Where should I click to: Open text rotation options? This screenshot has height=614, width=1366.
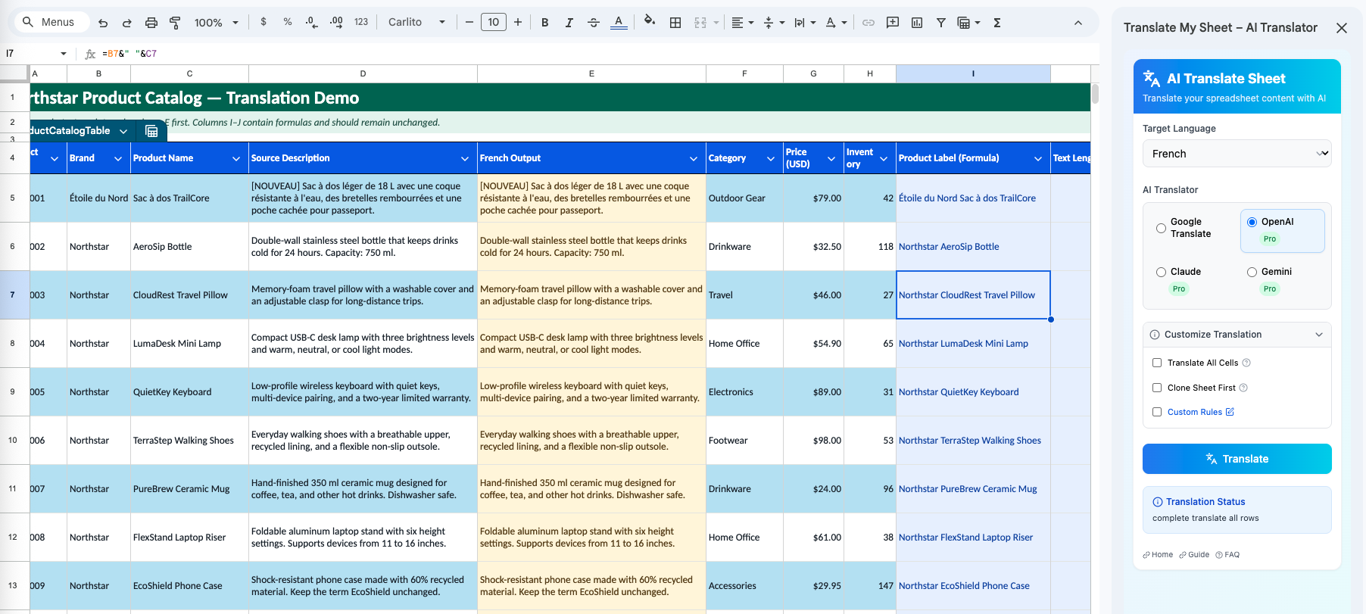click(x=836, y=23)
